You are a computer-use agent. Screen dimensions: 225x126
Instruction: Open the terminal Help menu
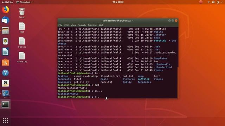[102, 25]
